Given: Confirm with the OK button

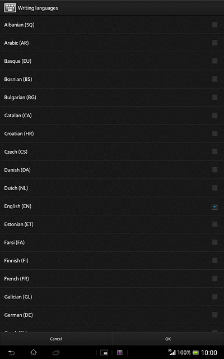Looking at the screenshot, I should click(168, 339).
